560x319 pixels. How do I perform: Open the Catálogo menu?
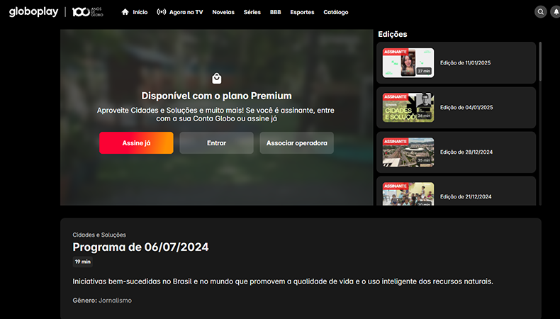[x=336, y=12]
